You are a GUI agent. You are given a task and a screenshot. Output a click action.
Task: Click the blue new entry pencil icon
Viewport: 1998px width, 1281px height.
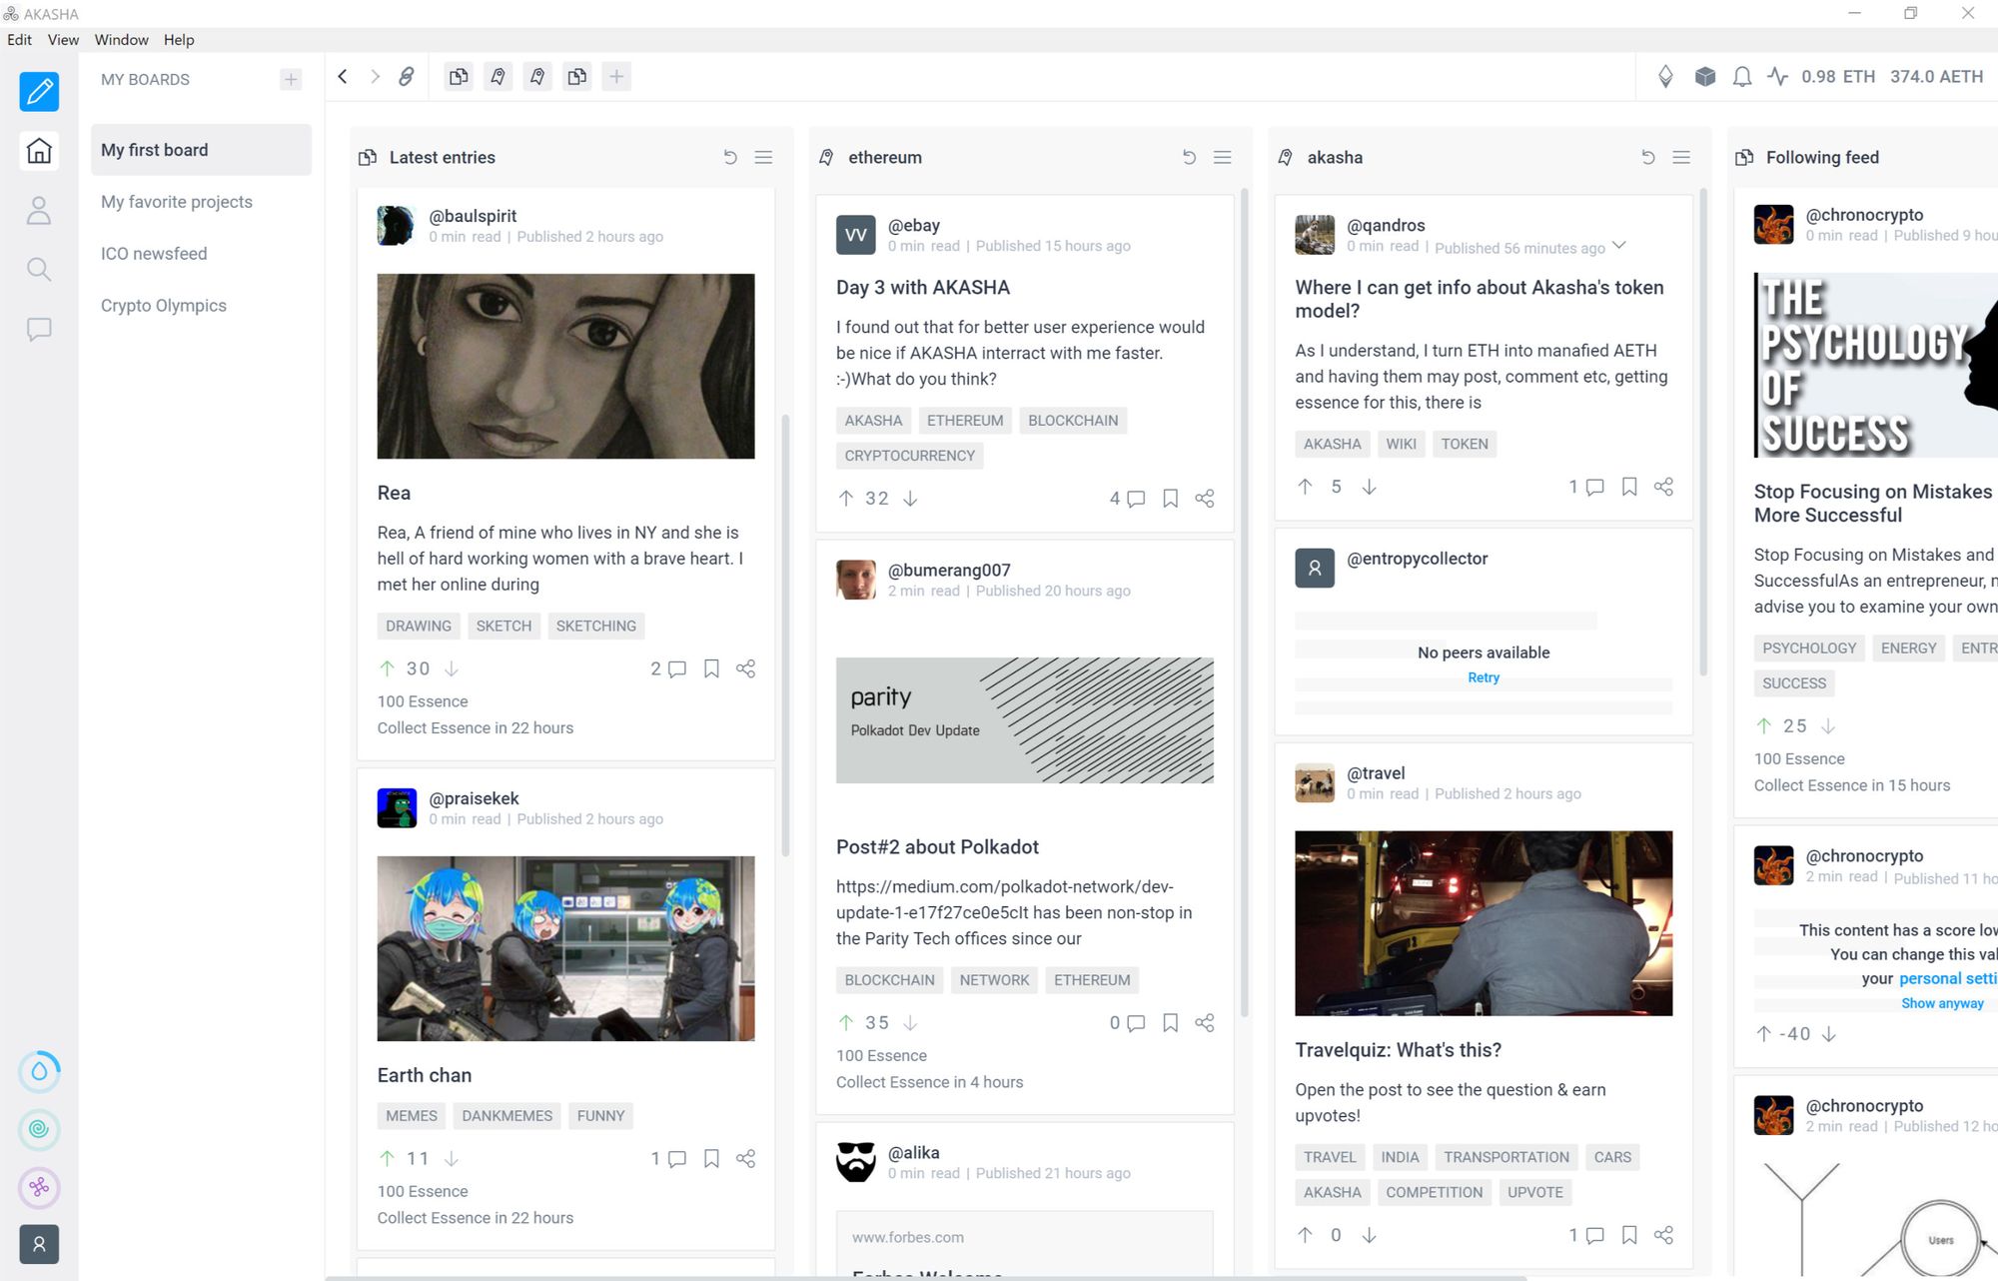click(x=39, y=92)
